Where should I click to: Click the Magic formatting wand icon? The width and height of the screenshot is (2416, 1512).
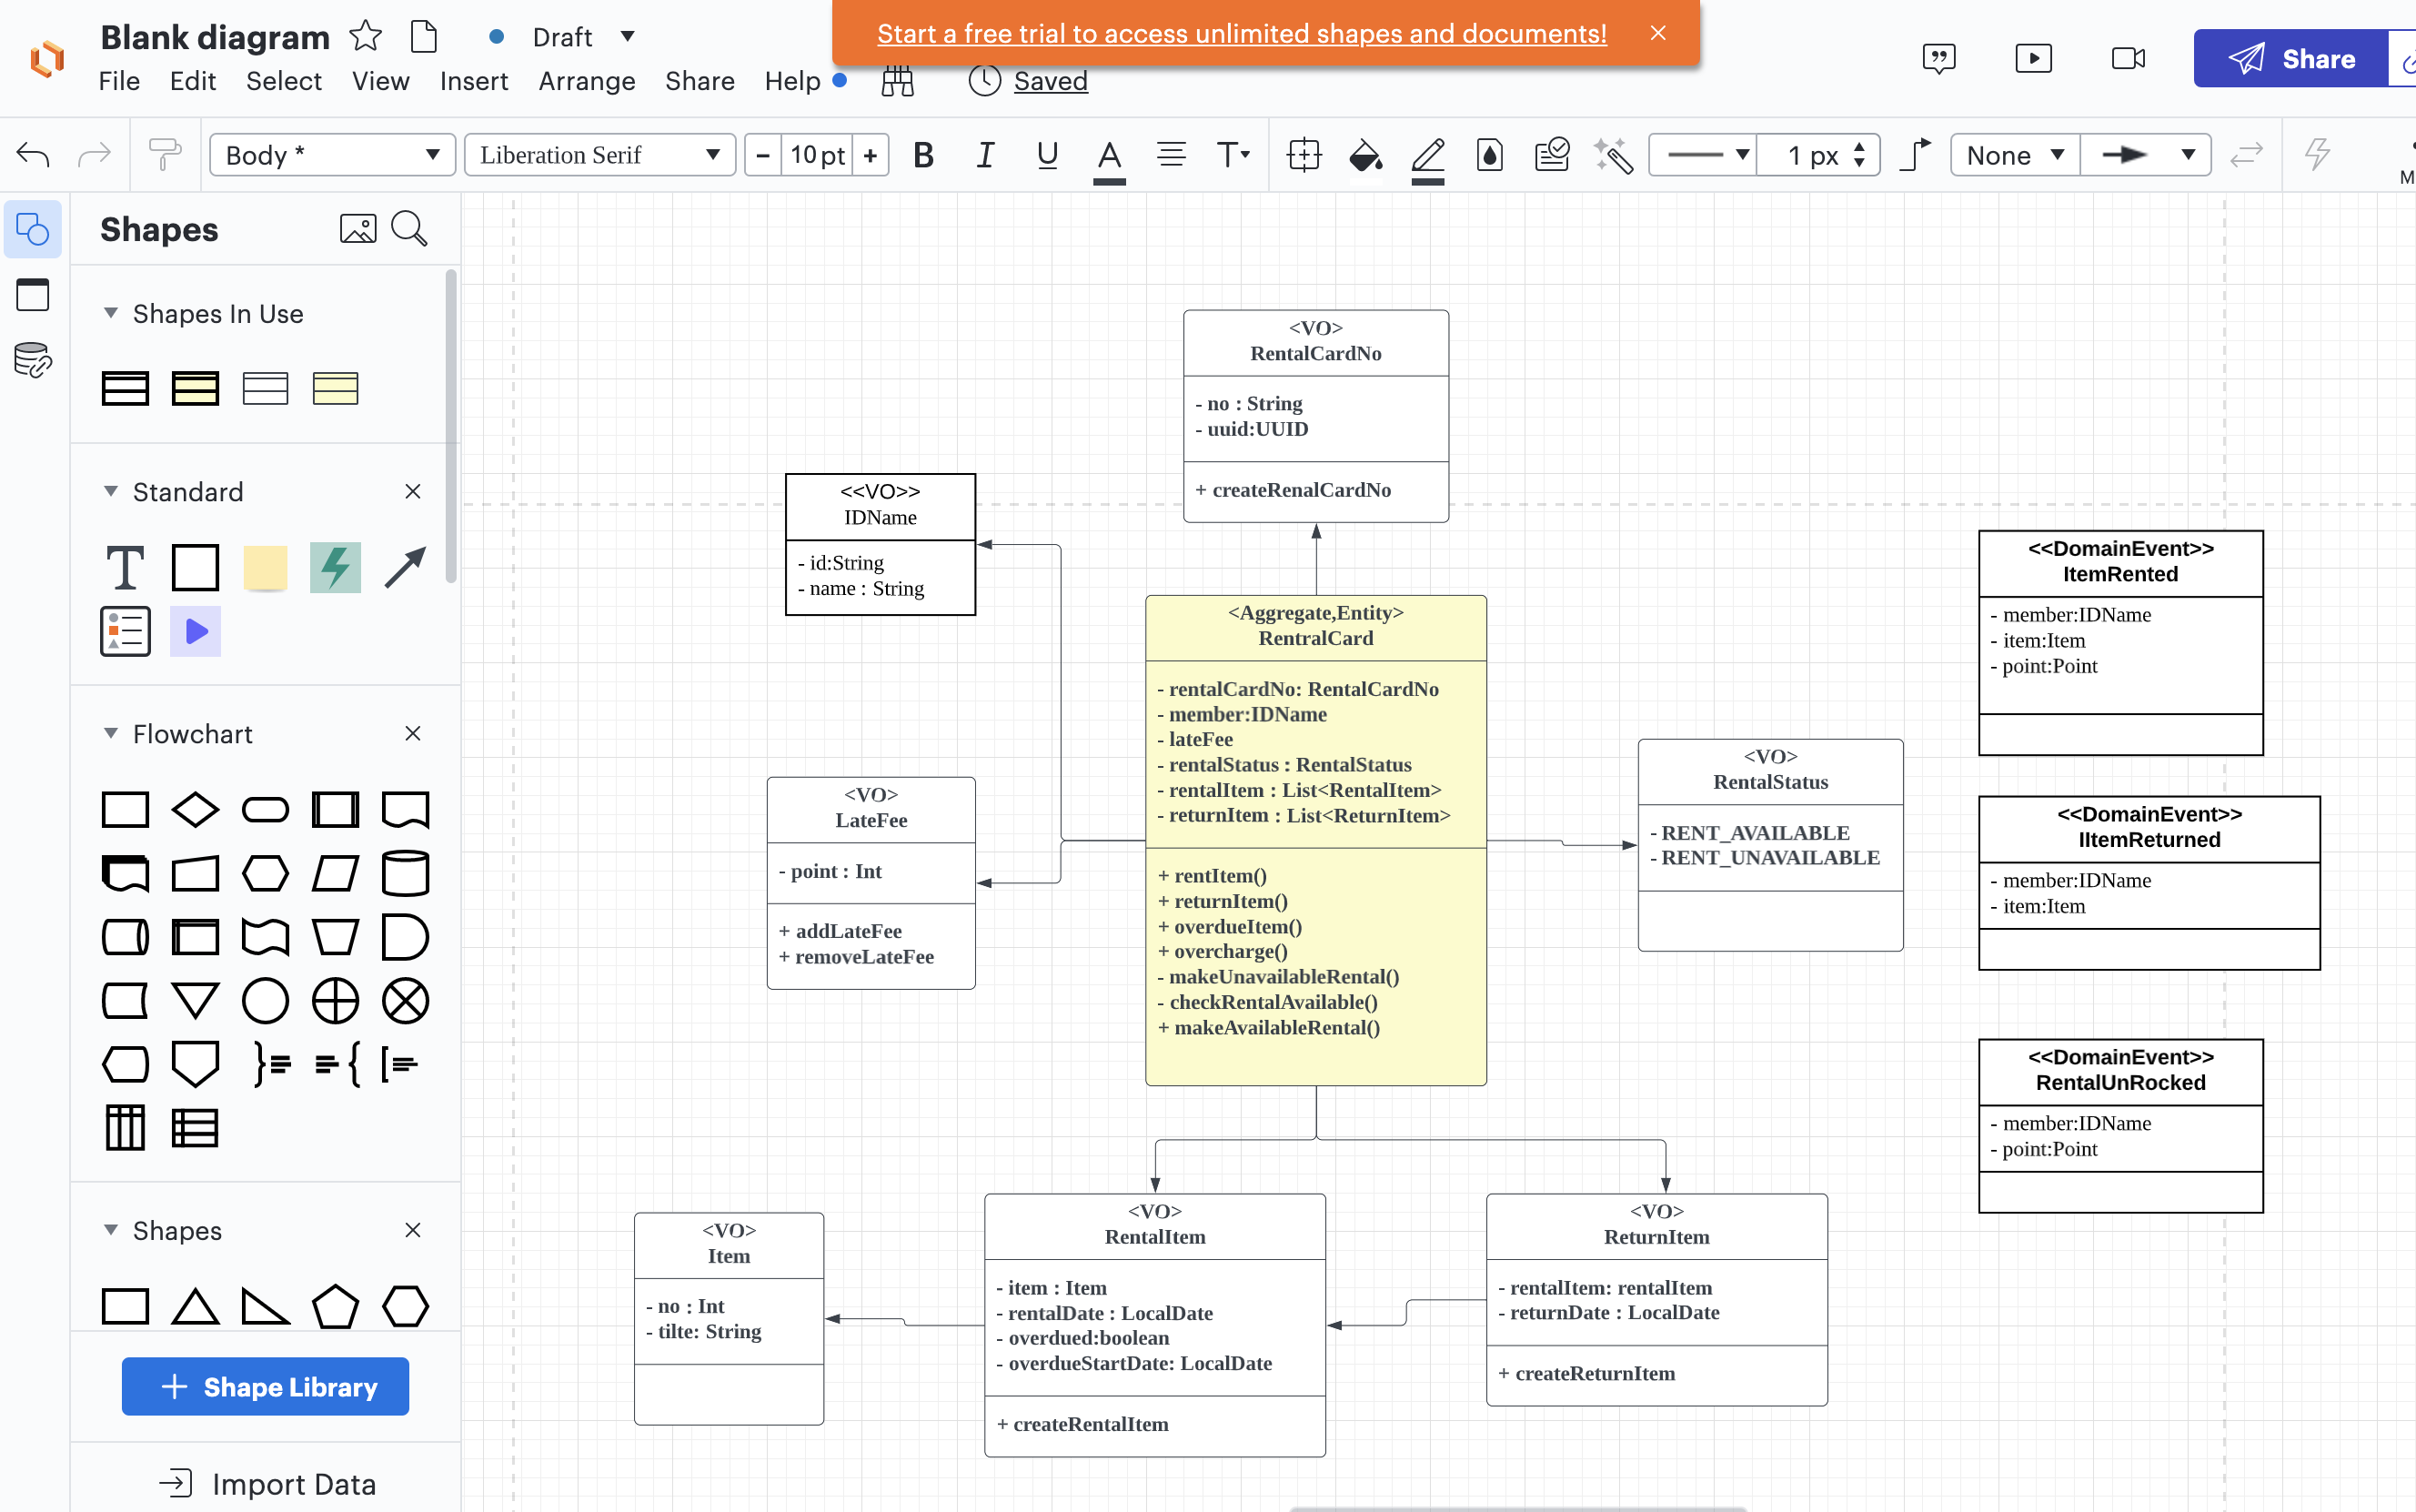pyautogui.click(x=1612, y=155)
